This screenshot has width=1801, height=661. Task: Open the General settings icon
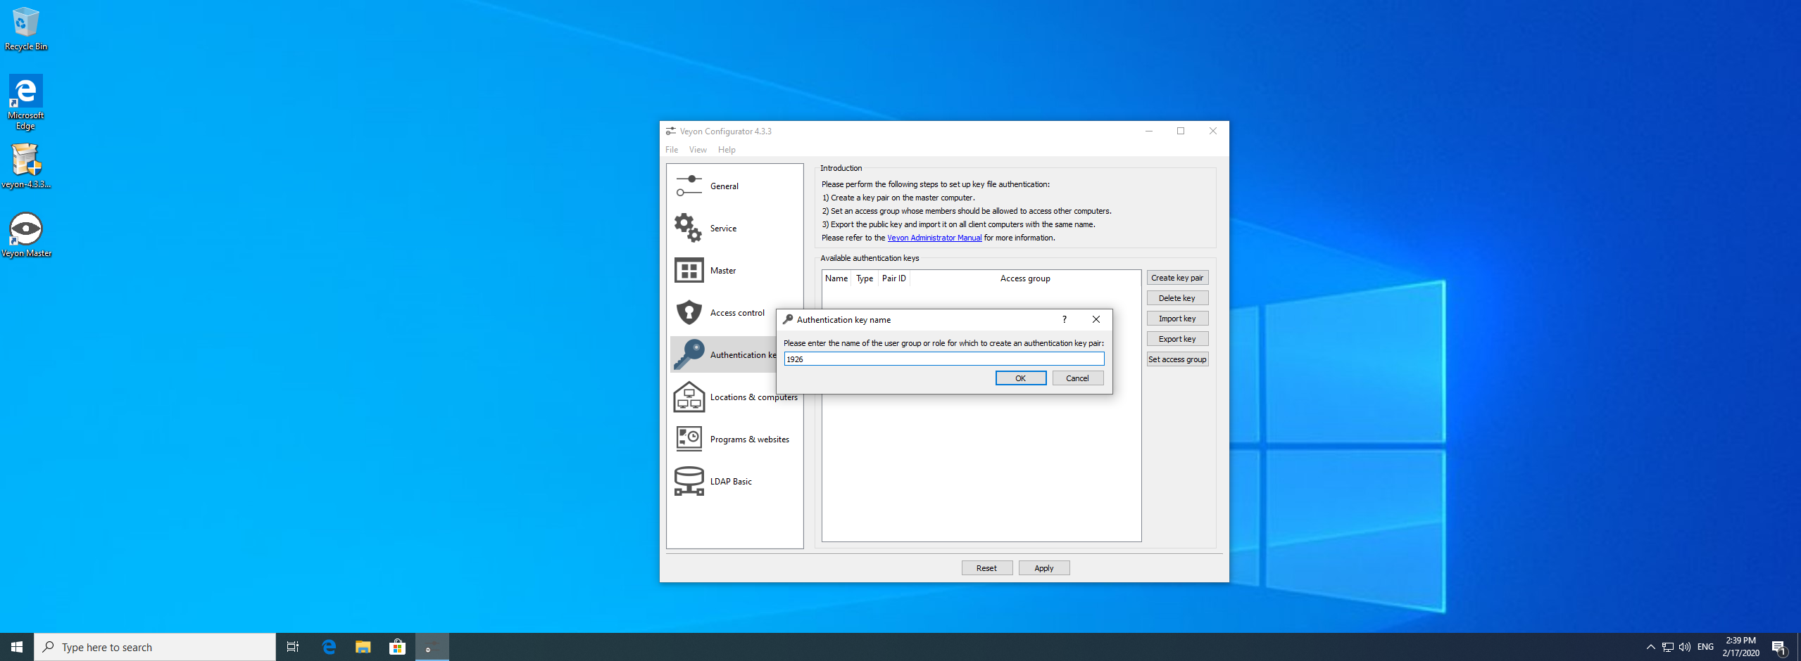(689, 186)
